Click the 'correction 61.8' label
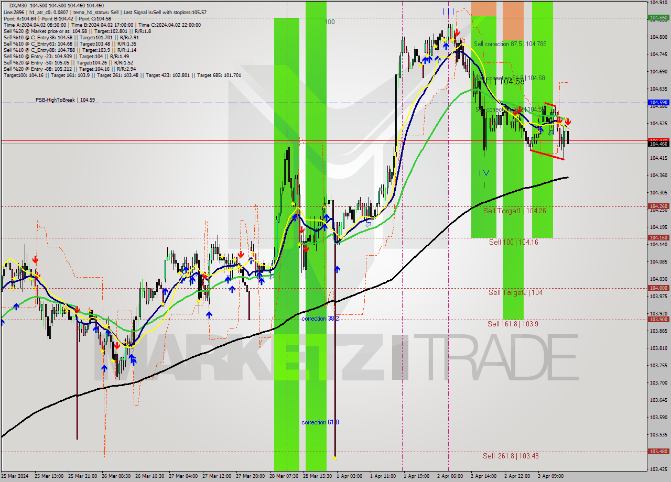The height and width of the screenshot is (482, 671). tap(320, 422)
